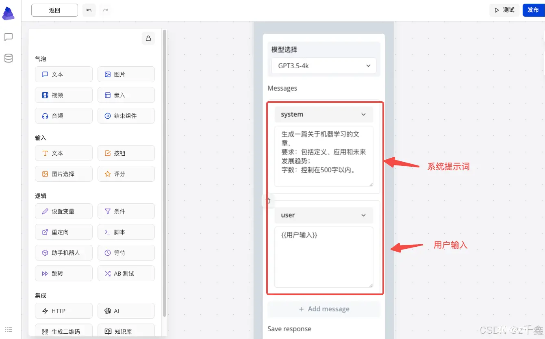Click the Save response label
Screen dimensions: 545x339
289,329
